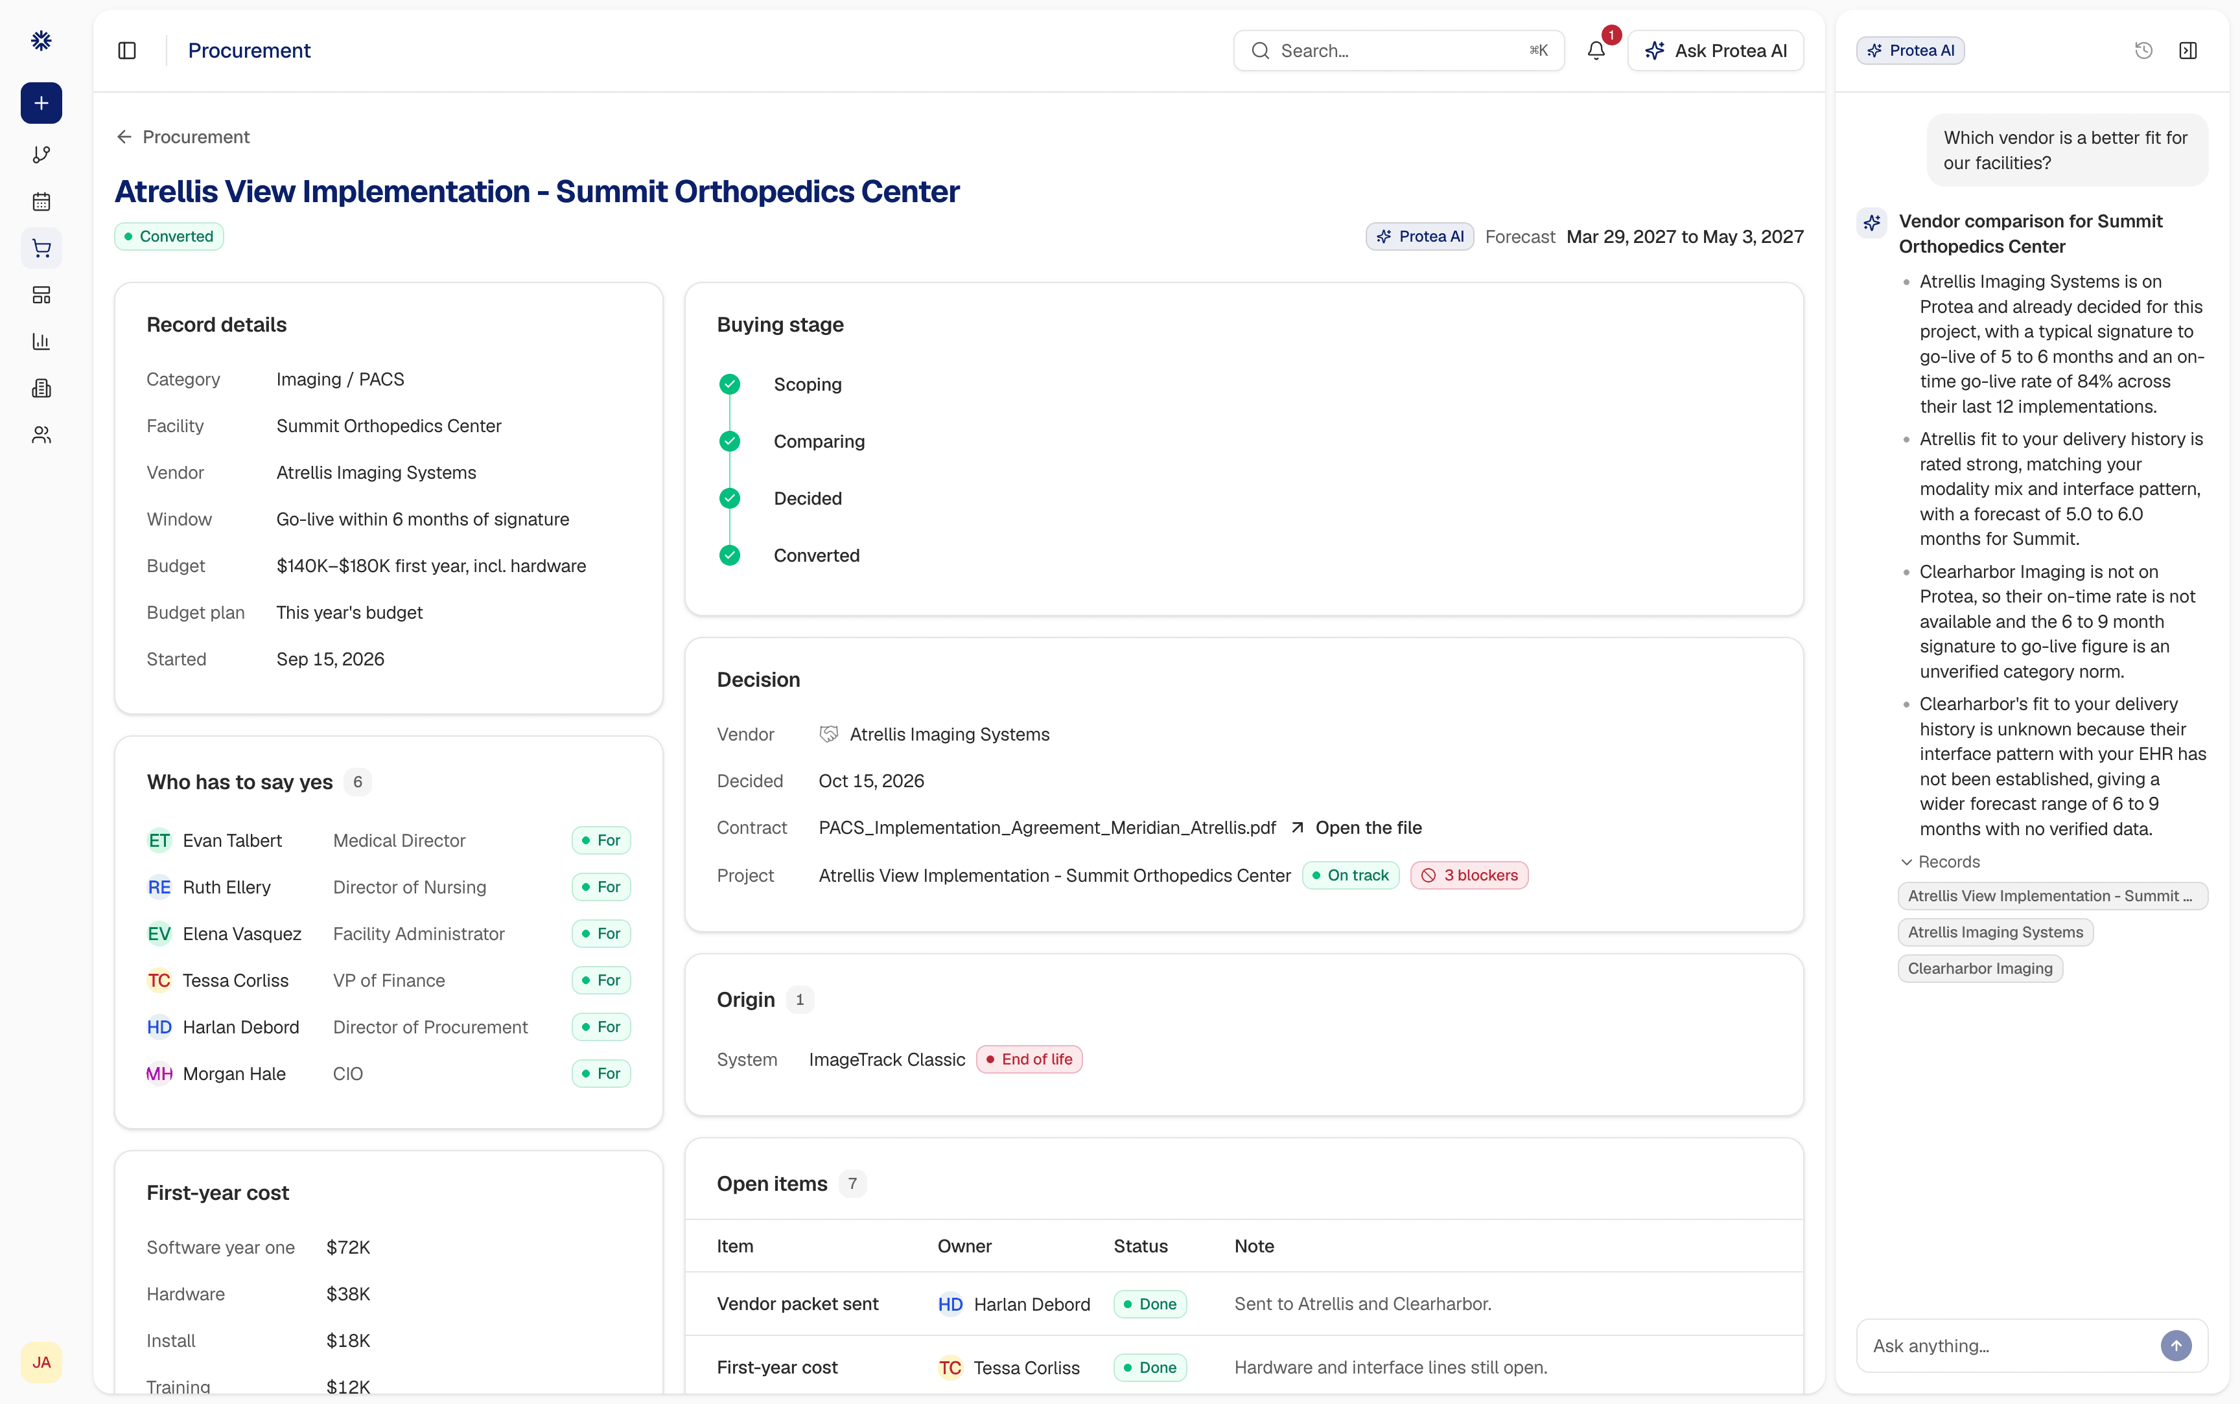Click ImageTrack Classic system name

click(x=887, y=1059)
